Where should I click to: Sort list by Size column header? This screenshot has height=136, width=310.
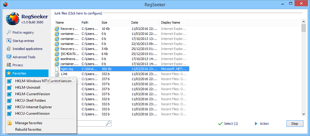point(115,22)
